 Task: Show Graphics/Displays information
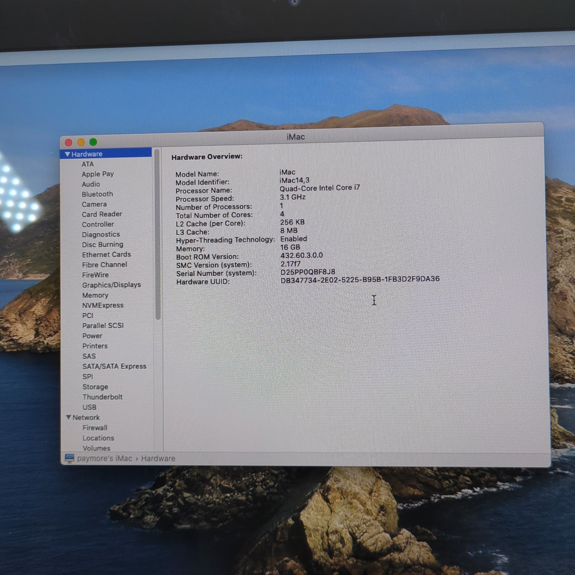(x=111, y=285)
